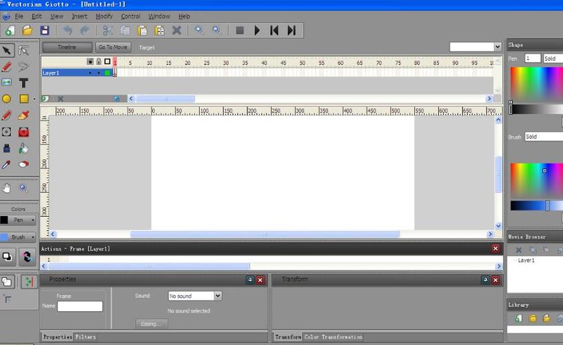Click the Cut scissors icon
This screenshot has width=563, height=345.
point(108,30)
